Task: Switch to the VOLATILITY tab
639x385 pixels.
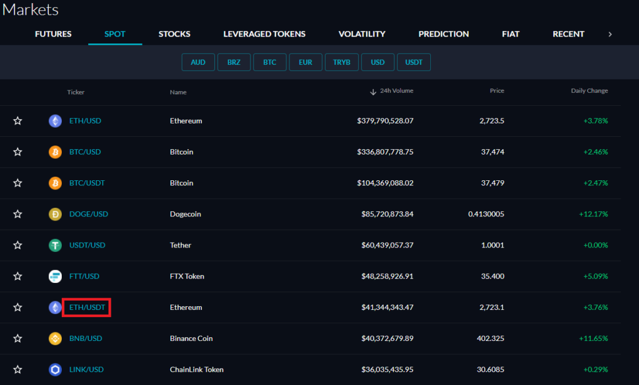Action: click(x=362, y=34)
